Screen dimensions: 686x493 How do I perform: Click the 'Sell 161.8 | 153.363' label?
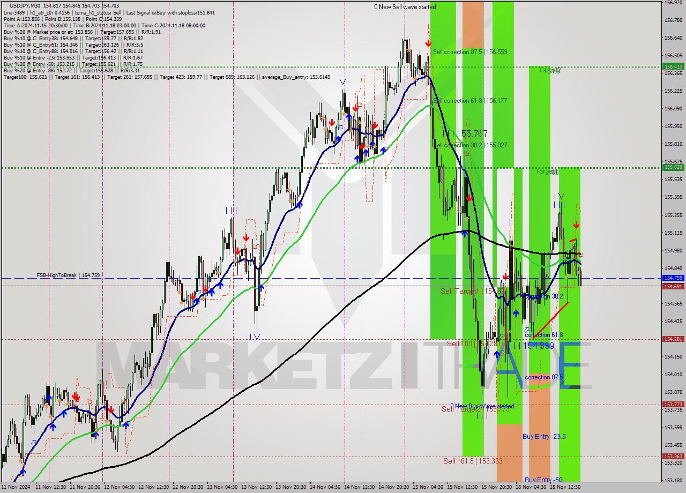[473, 461]
